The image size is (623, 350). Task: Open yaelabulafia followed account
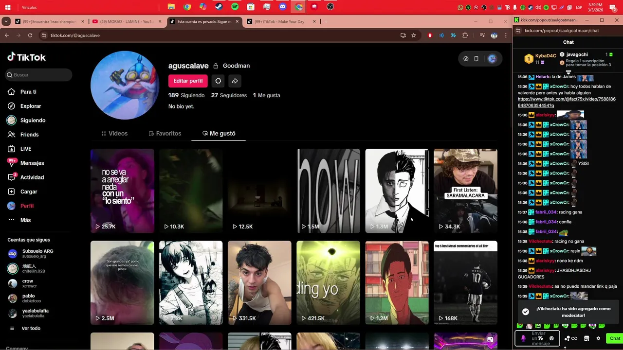click(28, 313)
